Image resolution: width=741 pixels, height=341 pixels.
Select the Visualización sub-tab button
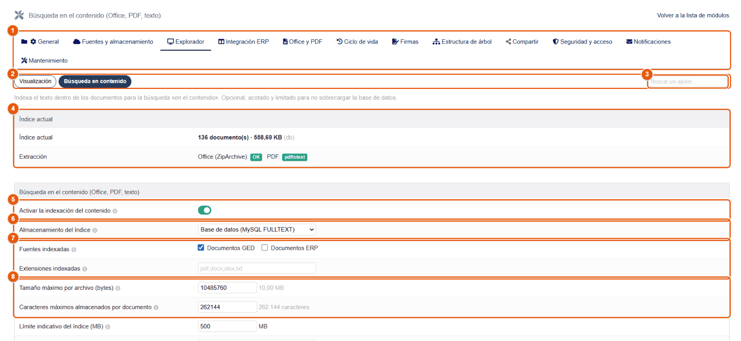tap(35, 81)
